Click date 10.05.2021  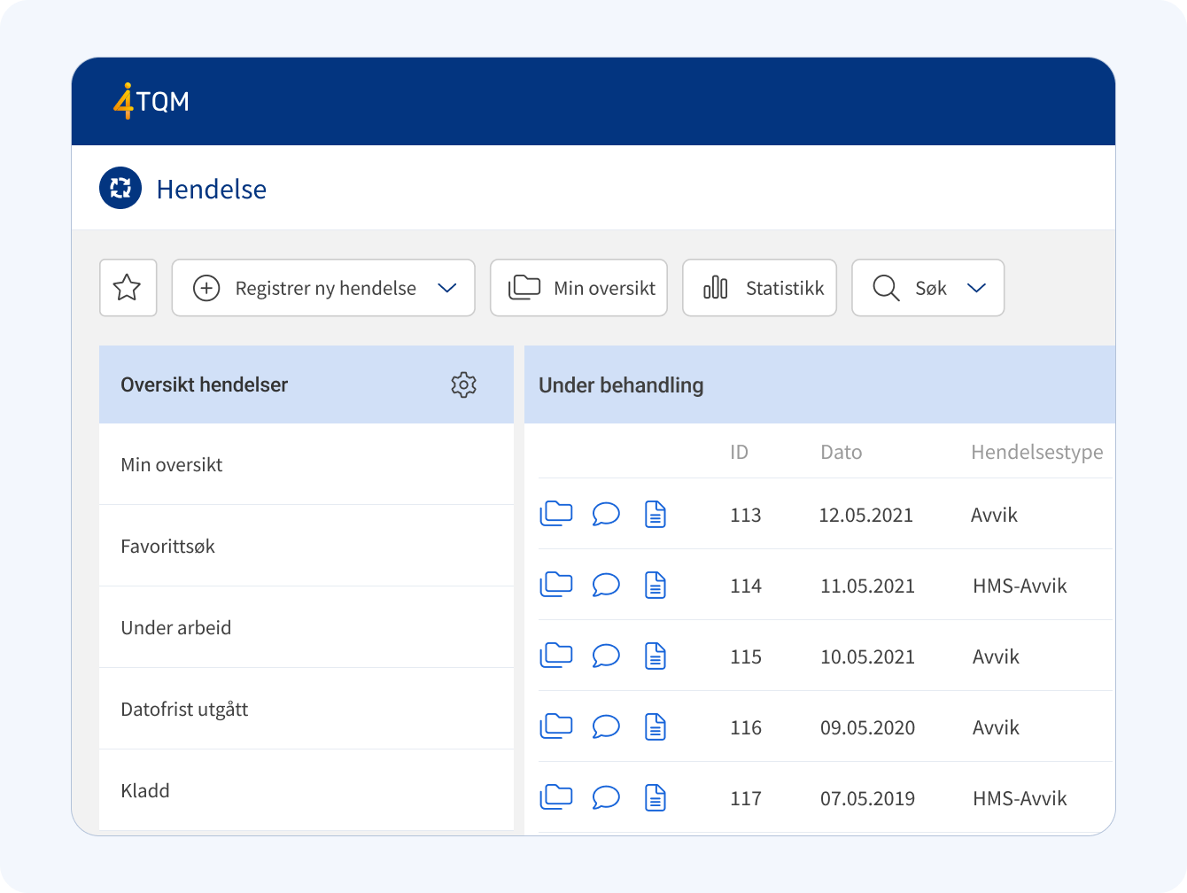[x=867, y=656]
